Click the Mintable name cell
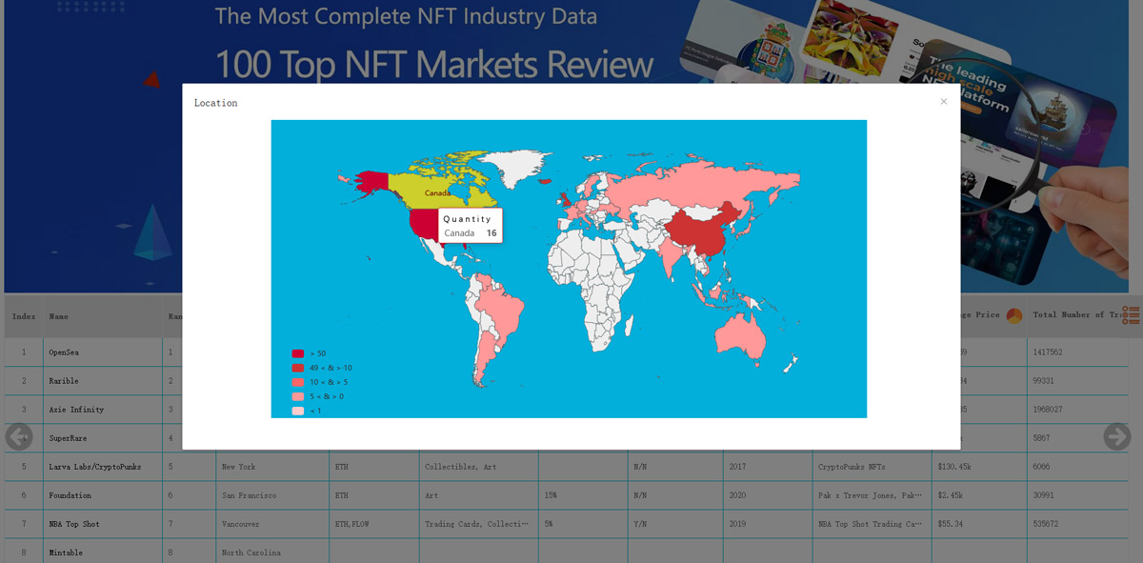1143x563 pixels. (103, 553)
